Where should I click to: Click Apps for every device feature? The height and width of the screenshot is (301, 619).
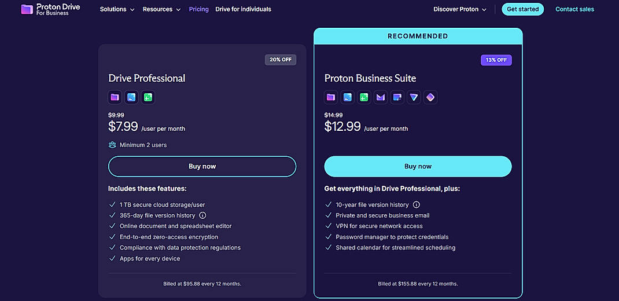click(x=150, y=258)
